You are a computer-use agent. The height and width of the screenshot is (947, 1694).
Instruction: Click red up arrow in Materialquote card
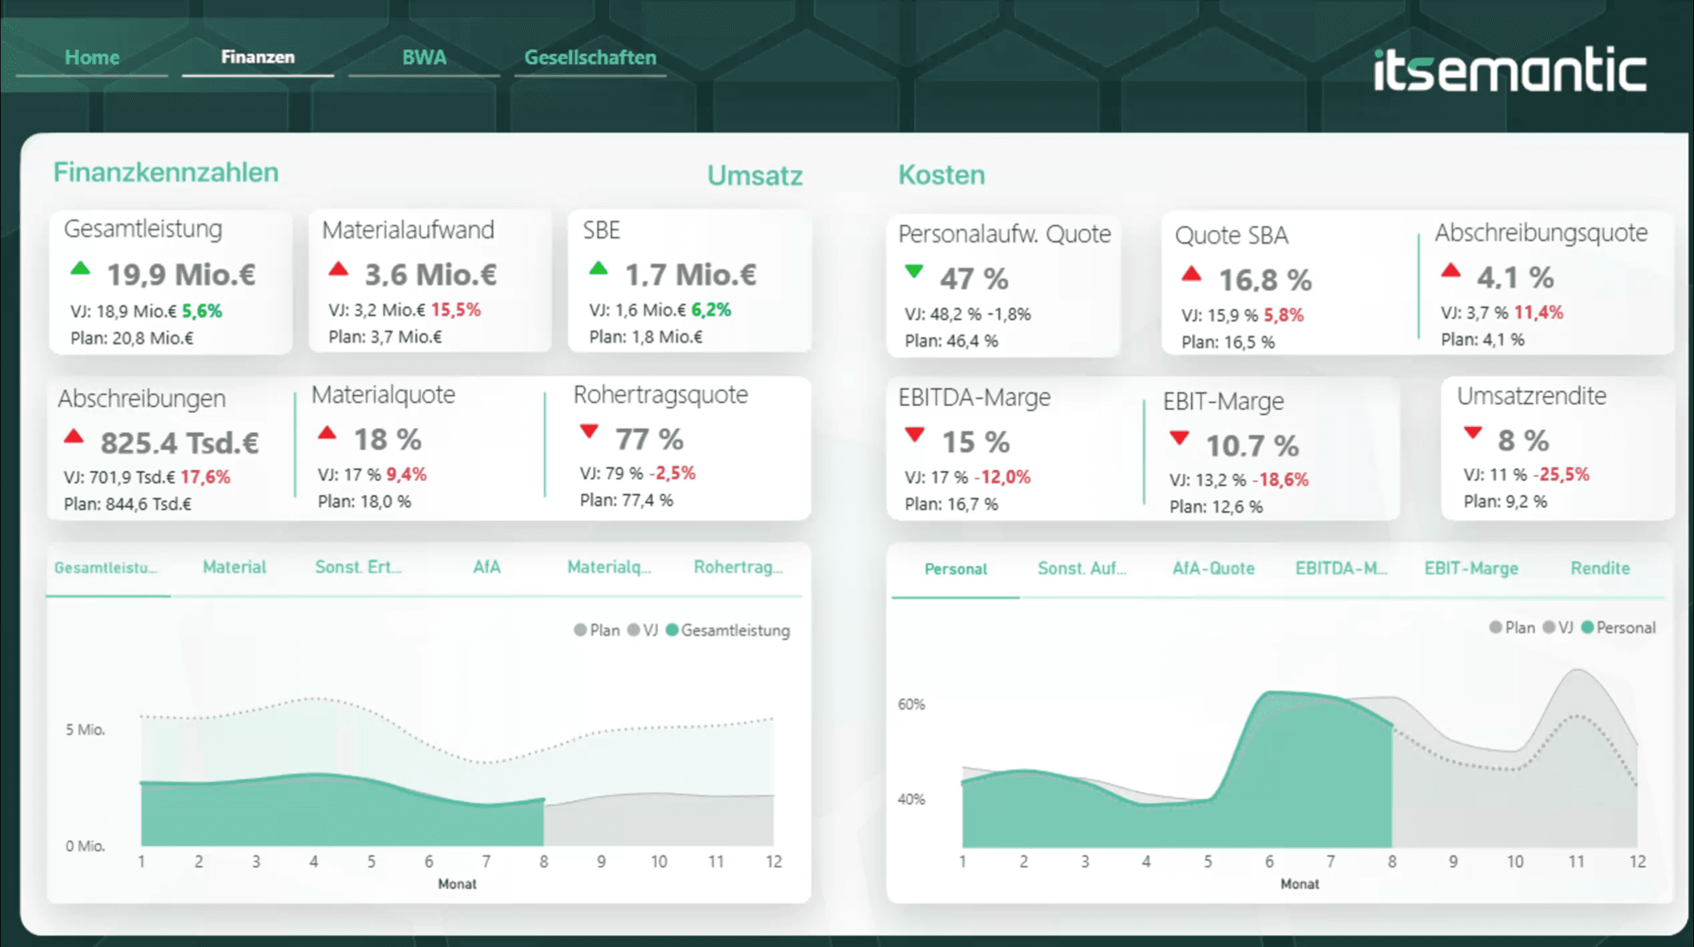(327, 433)
